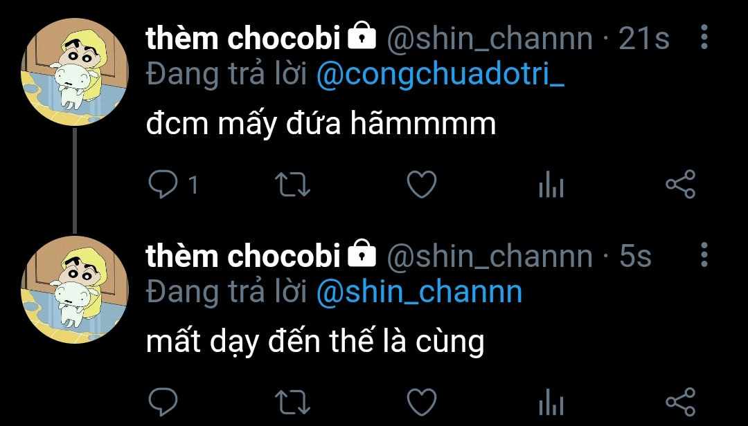
Task: View analytics of the first tweet
Action: (551, 185)
